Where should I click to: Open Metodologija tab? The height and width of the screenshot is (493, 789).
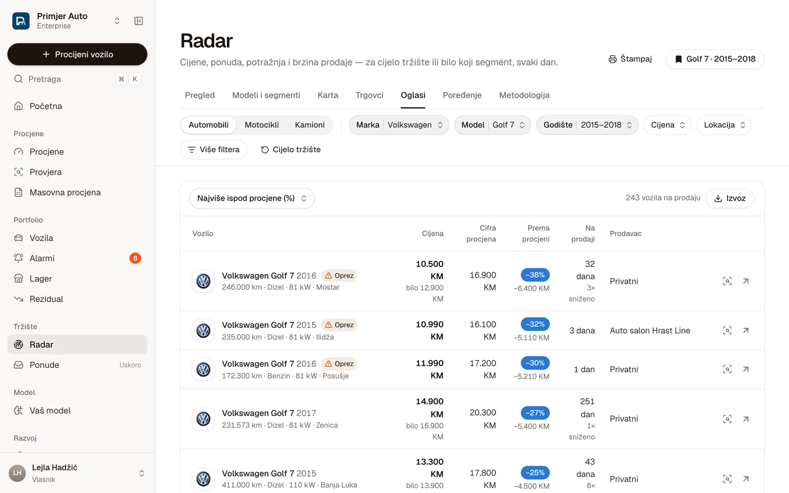[x=524, y=95]
